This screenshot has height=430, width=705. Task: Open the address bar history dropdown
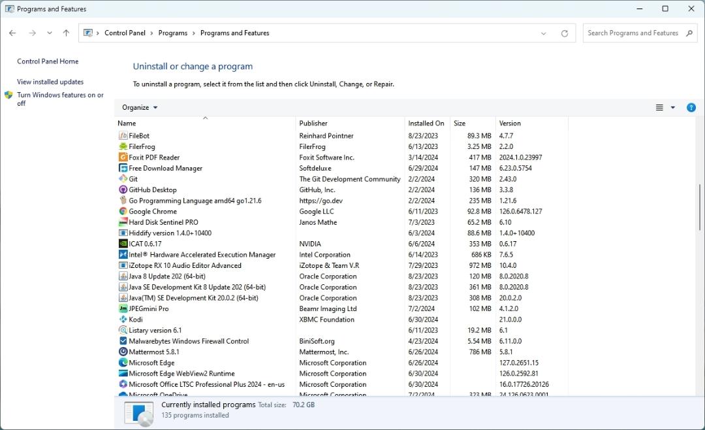544,33
